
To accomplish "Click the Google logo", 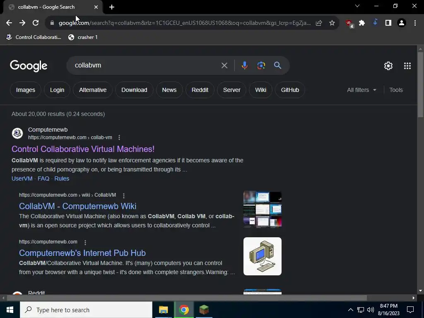I will point(29,66).
